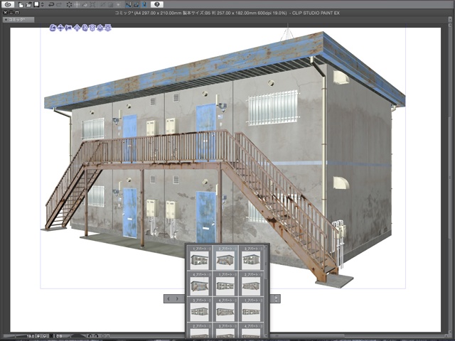Select next 3D object with right chevron
This screenshot has height=341, width=455.
(177, 298)
